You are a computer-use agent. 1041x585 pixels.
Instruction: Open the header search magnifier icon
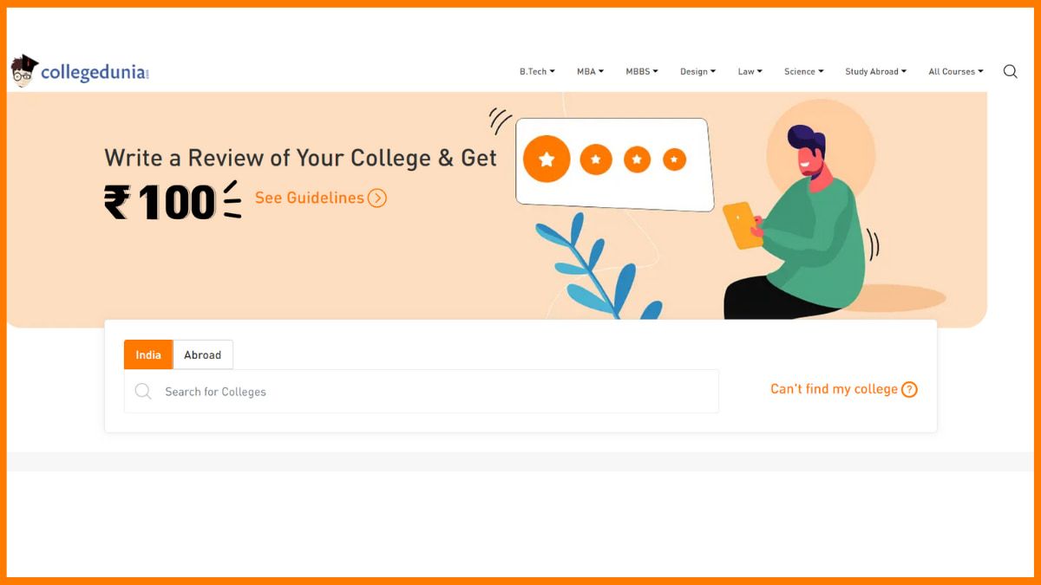point(1010,71)
